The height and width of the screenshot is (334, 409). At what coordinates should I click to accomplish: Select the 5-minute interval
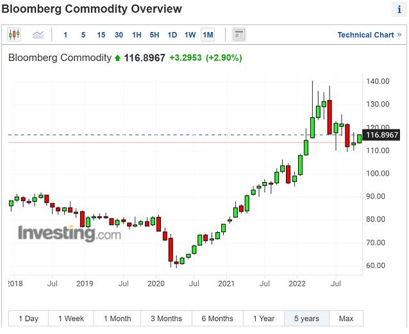pos(83,35)
